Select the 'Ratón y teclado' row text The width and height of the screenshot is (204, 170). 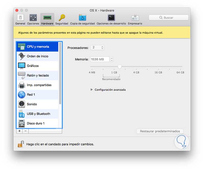click(x=38, y=76)
